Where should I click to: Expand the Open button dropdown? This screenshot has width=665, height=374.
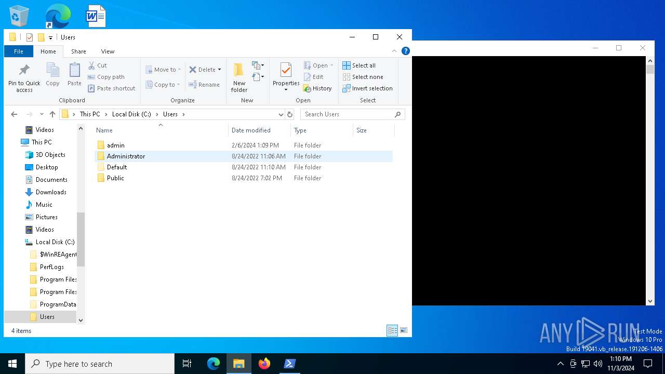pos(331,65)
